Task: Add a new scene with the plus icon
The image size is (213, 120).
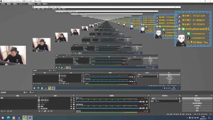Action: [2, 111]
